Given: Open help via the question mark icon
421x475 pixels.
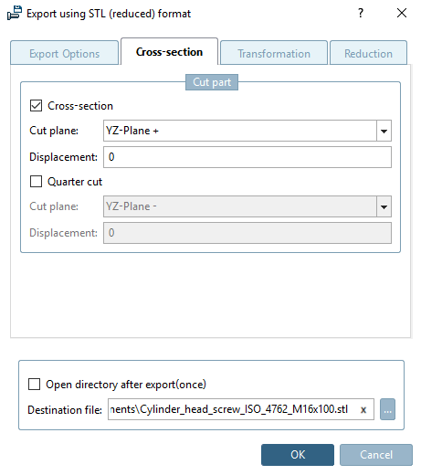Looking at the screenshot, I should 361,13.
